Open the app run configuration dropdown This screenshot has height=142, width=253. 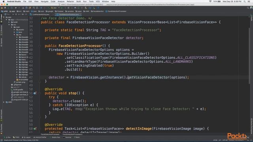pyautogui.click(x=55, y=8)
